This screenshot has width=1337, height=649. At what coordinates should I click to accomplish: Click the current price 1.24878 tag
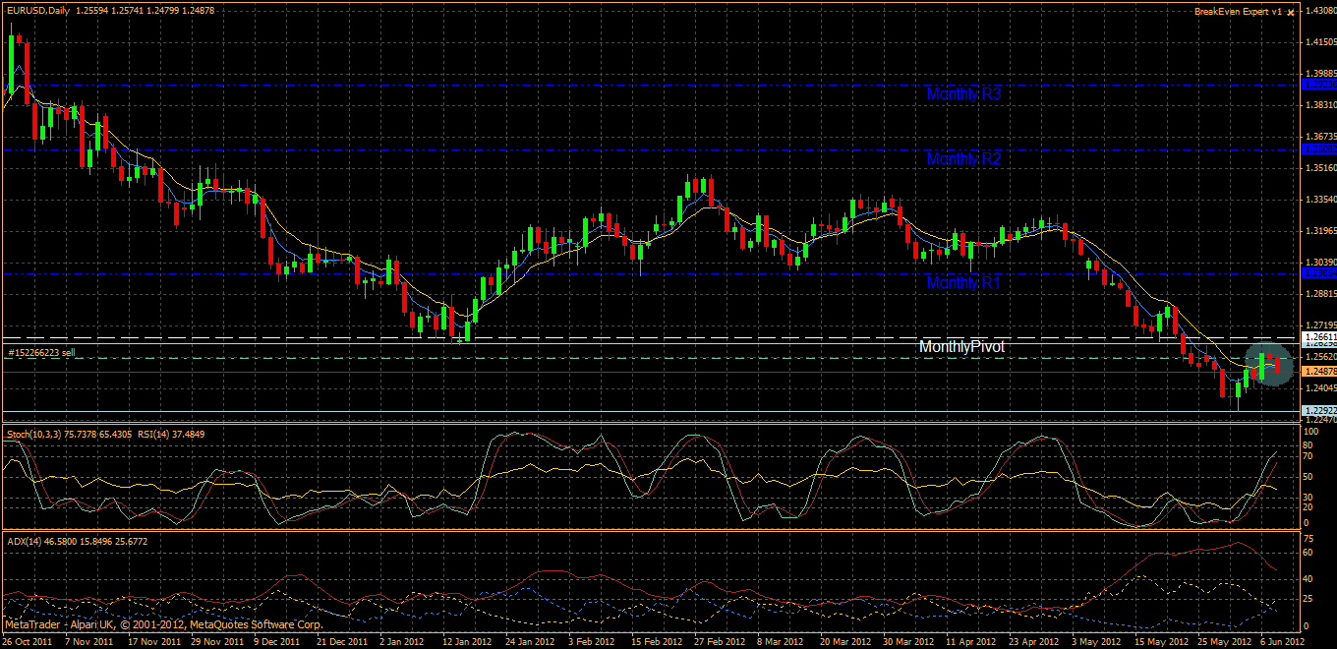coord(1318,372)
